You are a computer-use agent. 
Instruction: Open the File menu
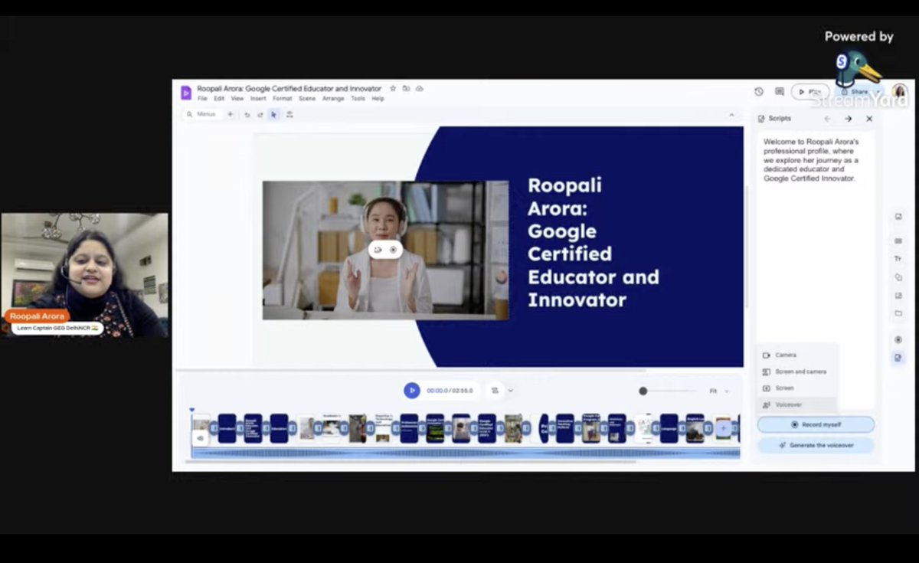click(202, 99)
